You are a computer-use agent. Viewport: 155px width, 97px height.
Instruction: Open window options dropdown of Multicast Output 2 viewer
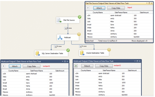135,61
